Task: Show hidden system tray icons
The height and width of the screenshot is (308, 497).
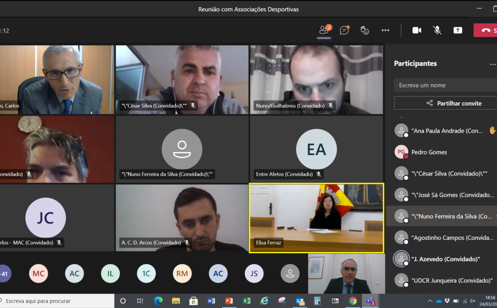Action: (430, 301)
